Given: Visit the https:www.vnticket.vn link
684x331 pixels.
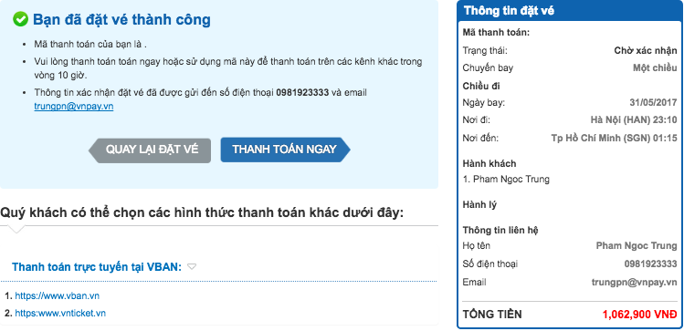Looking at the screenshot, I should pyautogui.click(x=60, y=313).
